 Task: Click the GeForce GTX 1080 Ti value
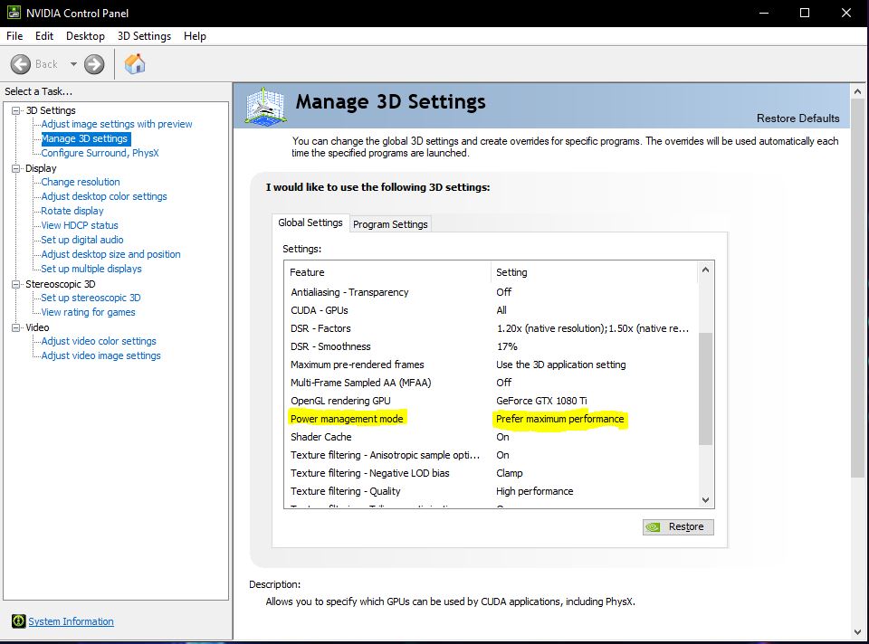pyautogui.click(x=541, y=401)
